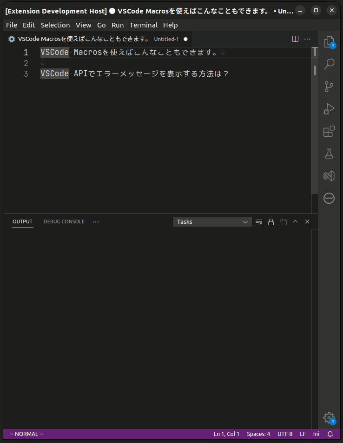Open the Explorer view in activity bar
Viewport: 343px width, 443px height.
tap(329, 42)
